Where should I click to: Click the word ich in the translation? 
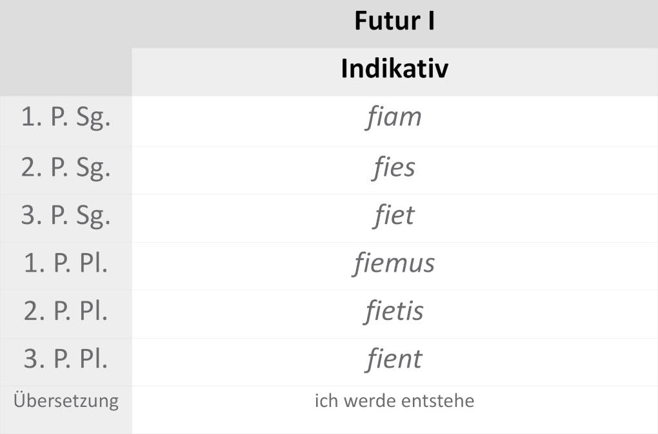tap(324, 401)
